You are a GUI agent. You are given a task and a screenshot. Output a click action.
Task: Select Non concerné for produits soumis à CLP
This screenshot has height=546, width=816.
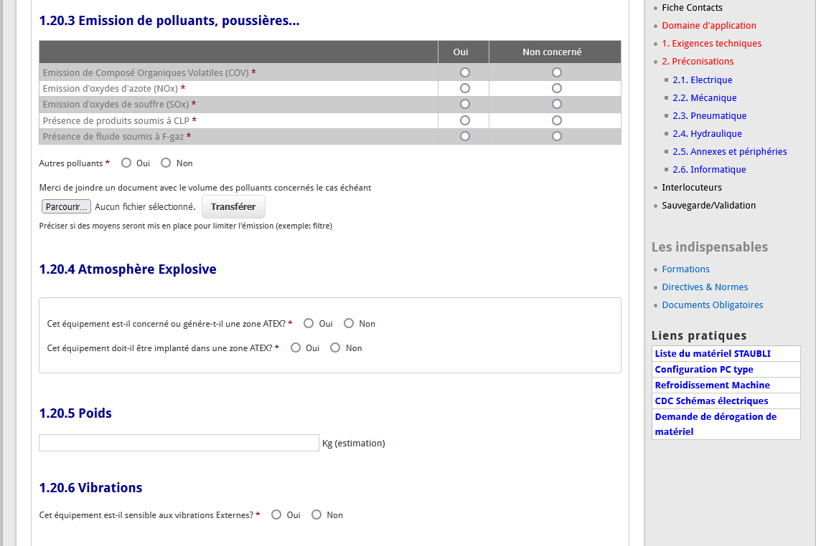click(556, 120)
